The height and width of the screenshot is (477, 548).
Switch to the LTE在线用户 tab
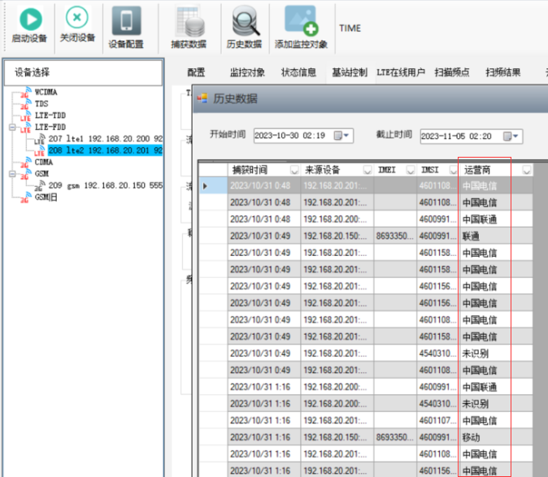(400, 72)
